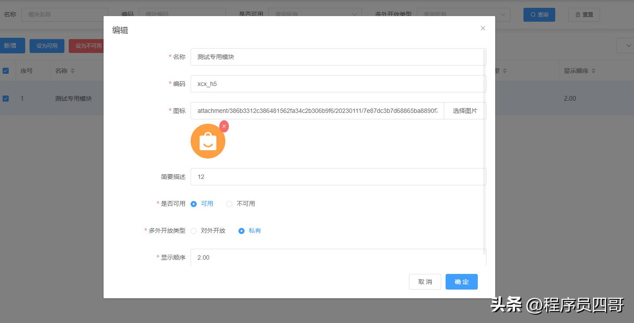Click the magnifier icon inside 查询 button
Image resolution: width=634 pixels, height=323 pixels.
532,14
